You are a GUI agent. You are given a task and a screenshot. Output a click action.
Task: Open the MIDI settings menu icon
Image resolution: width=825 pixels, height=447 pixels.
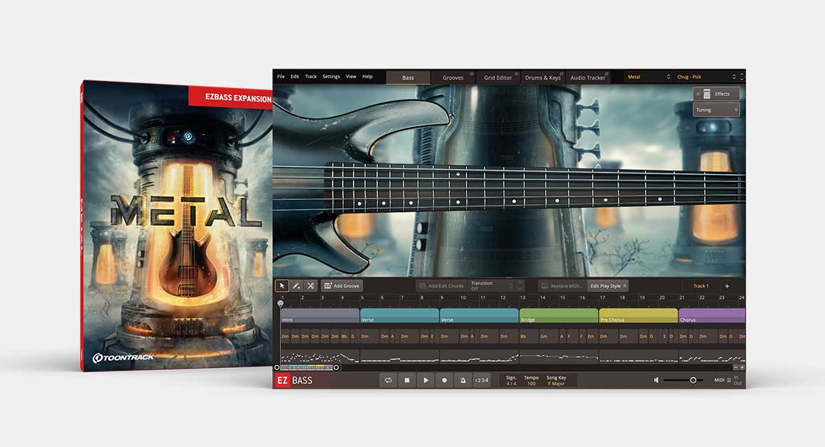[729, 380]
